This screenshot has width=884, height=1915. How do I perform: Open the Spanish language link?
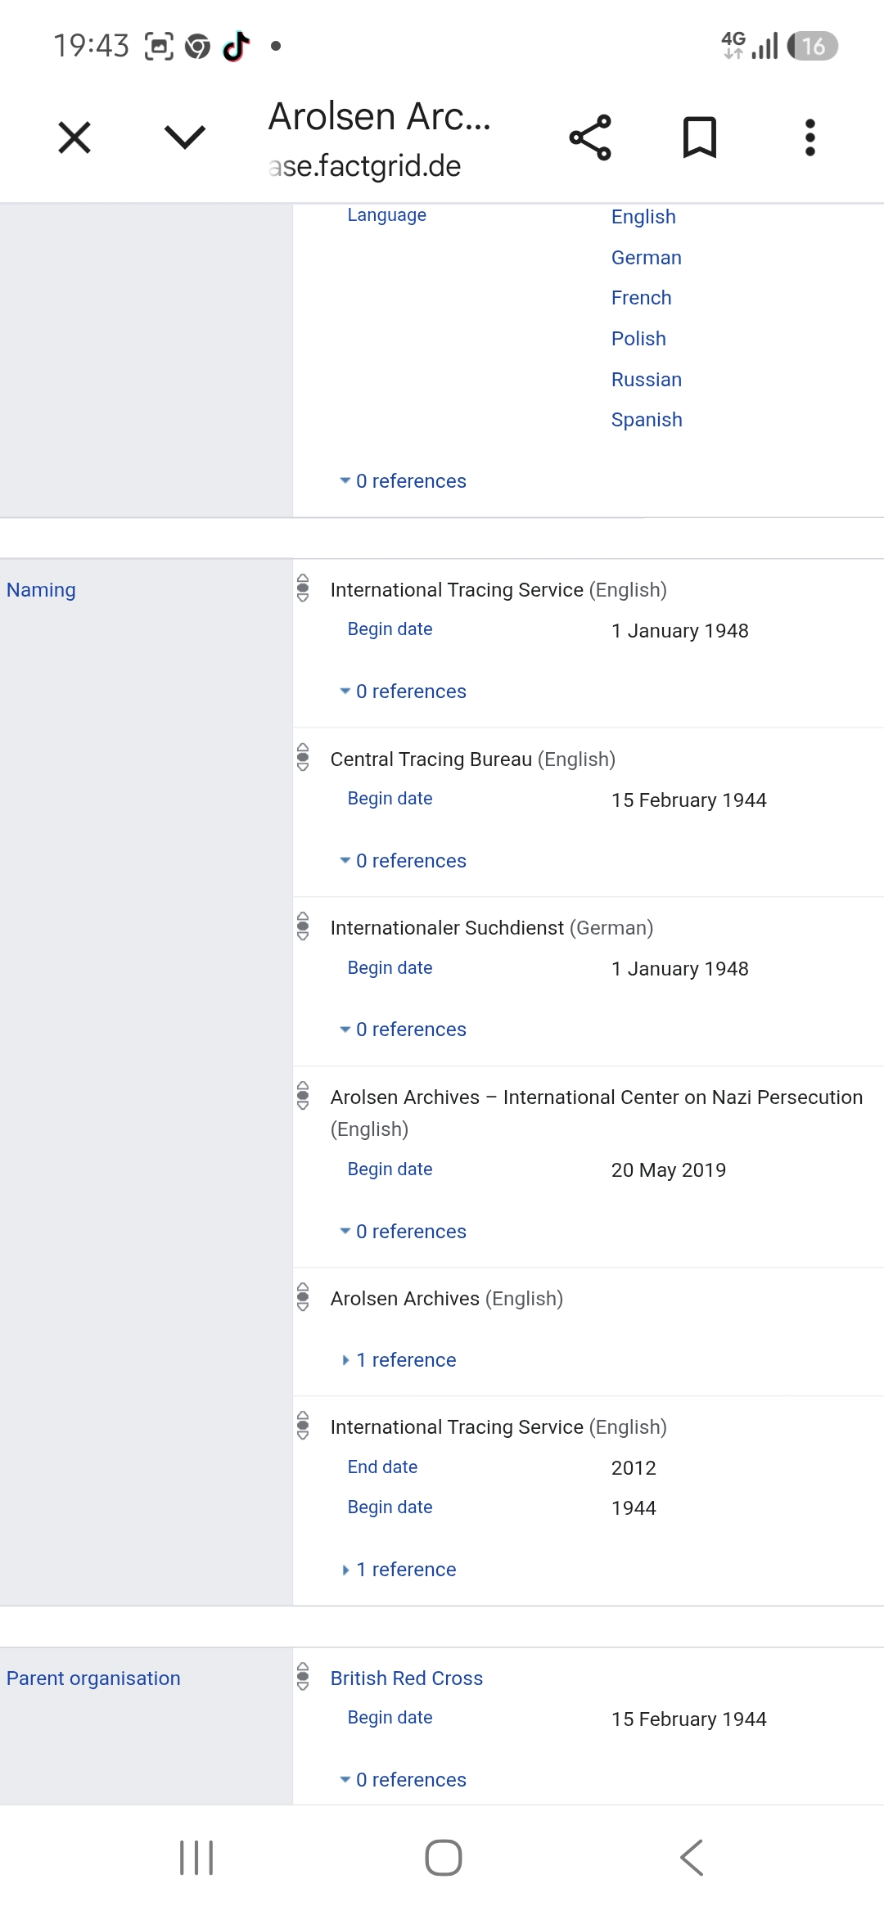pos(647,420)
